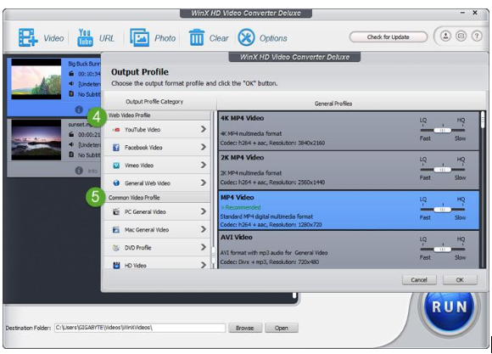Select the PC General Video category
This screenshot has width=492, height=354.
(x=157, y=211)
